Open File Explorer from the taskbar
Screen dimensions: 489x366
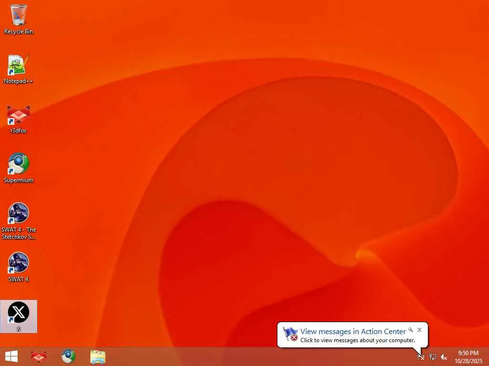coord(97,357)
